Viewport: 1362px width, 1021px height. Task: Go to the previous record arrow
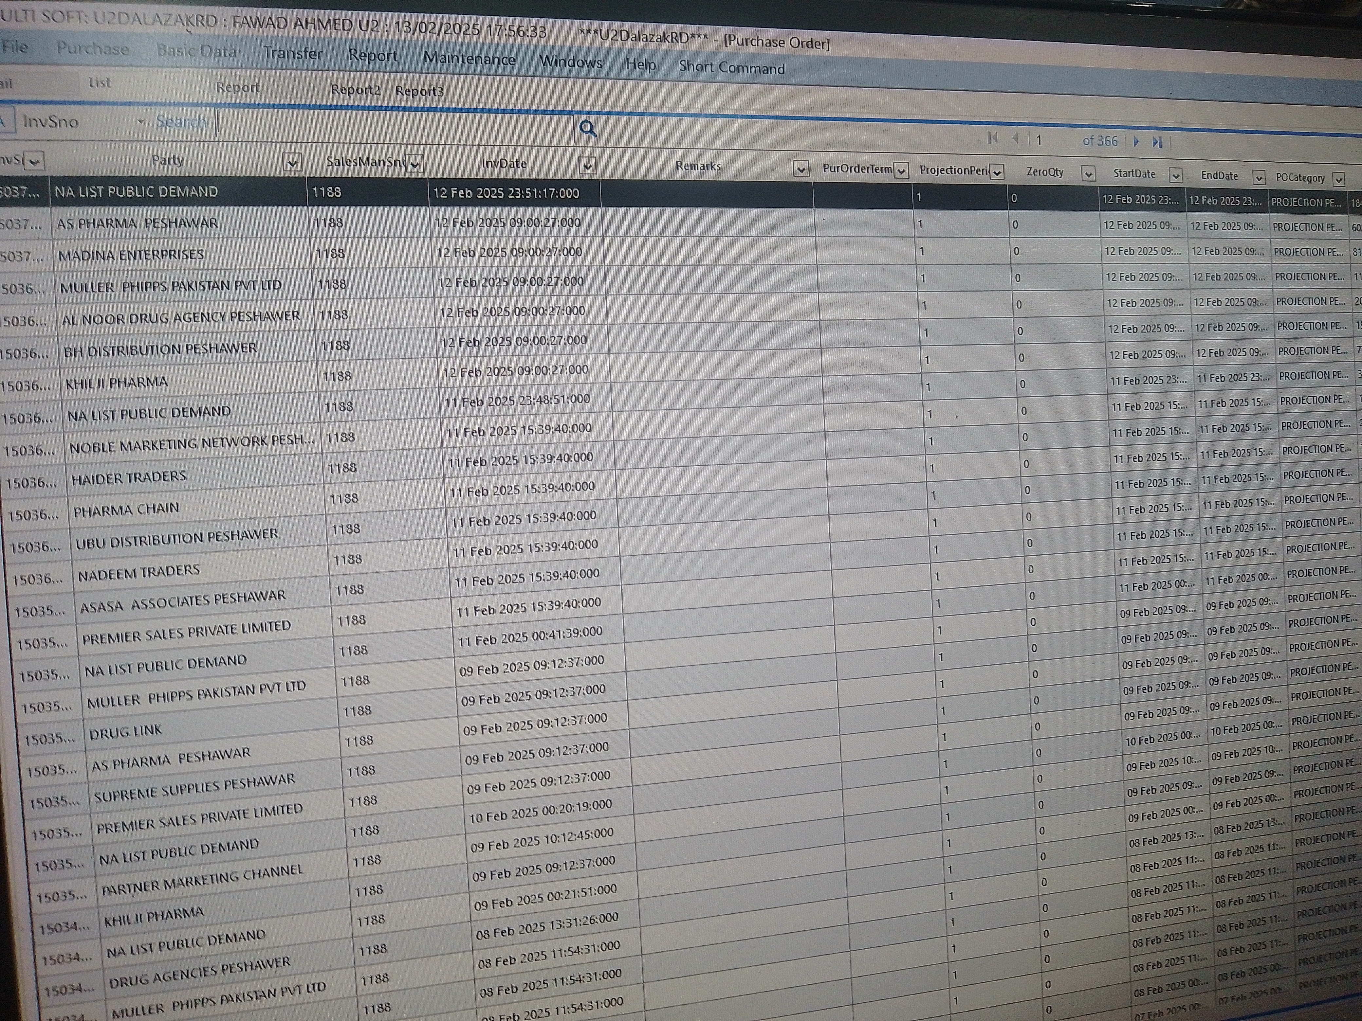1015,139
